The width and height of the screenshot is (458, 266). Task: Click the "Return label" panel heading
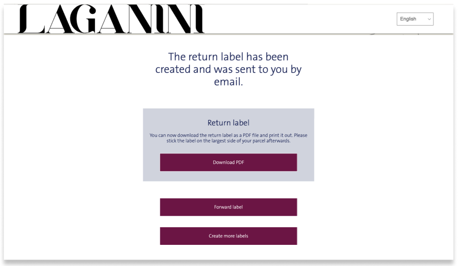coord(228,123)
